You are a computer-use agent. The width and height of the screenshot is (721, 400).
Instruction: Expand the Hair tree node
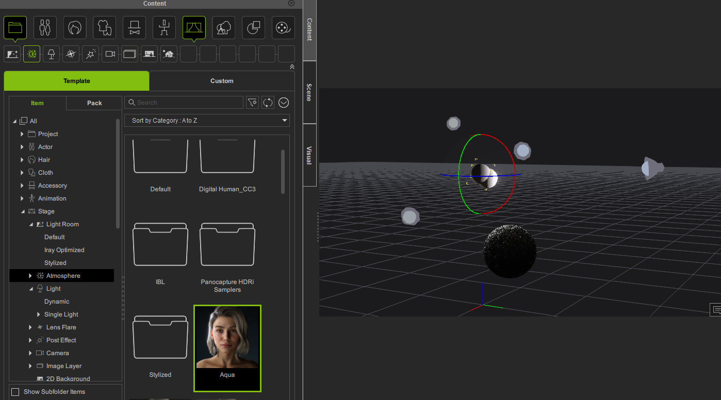click(x=22, y=160)
